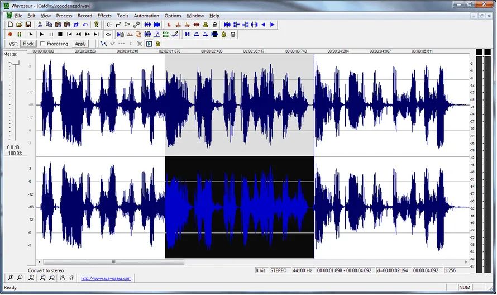Enable the Processing checkbox
The width and height of the screenshot is (497, 295).
click(x=42, y=44)
